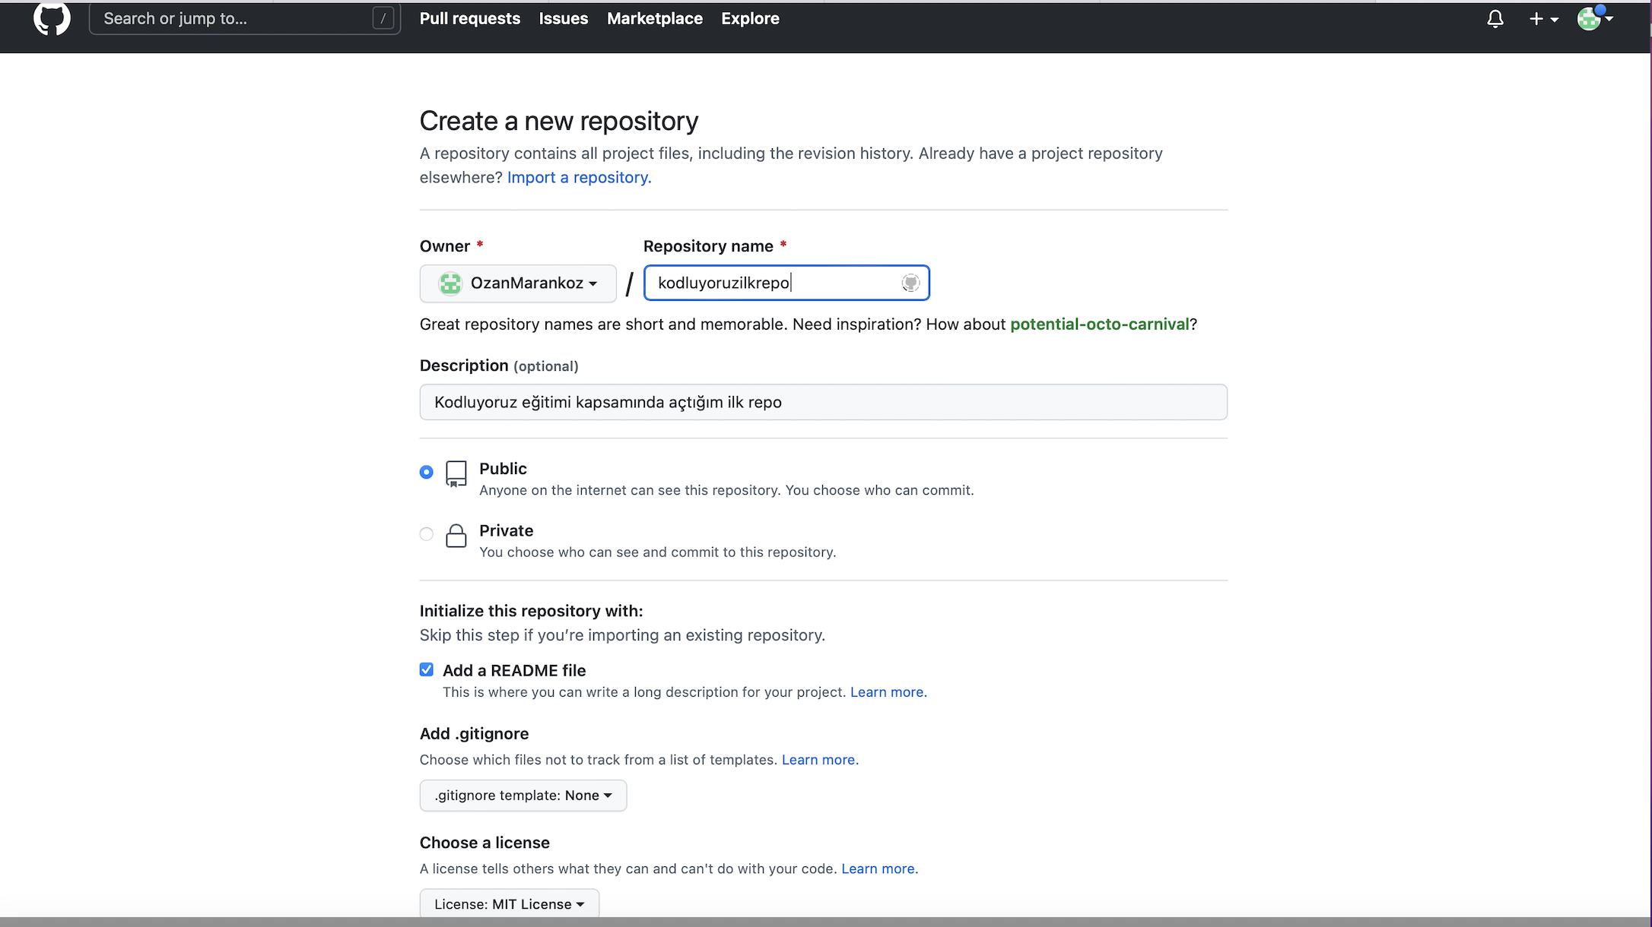Click into the Repository name field
Screen dimensions: 1652x927
[x=786, y=283]
